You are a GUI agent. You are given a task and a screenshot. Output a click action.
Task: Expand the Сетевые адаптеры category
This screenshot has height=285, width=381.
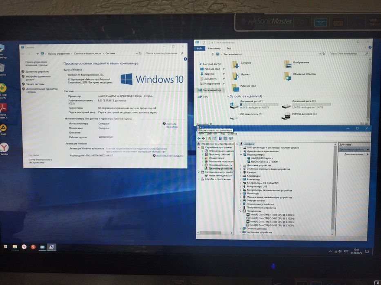[x=241, y=228]
